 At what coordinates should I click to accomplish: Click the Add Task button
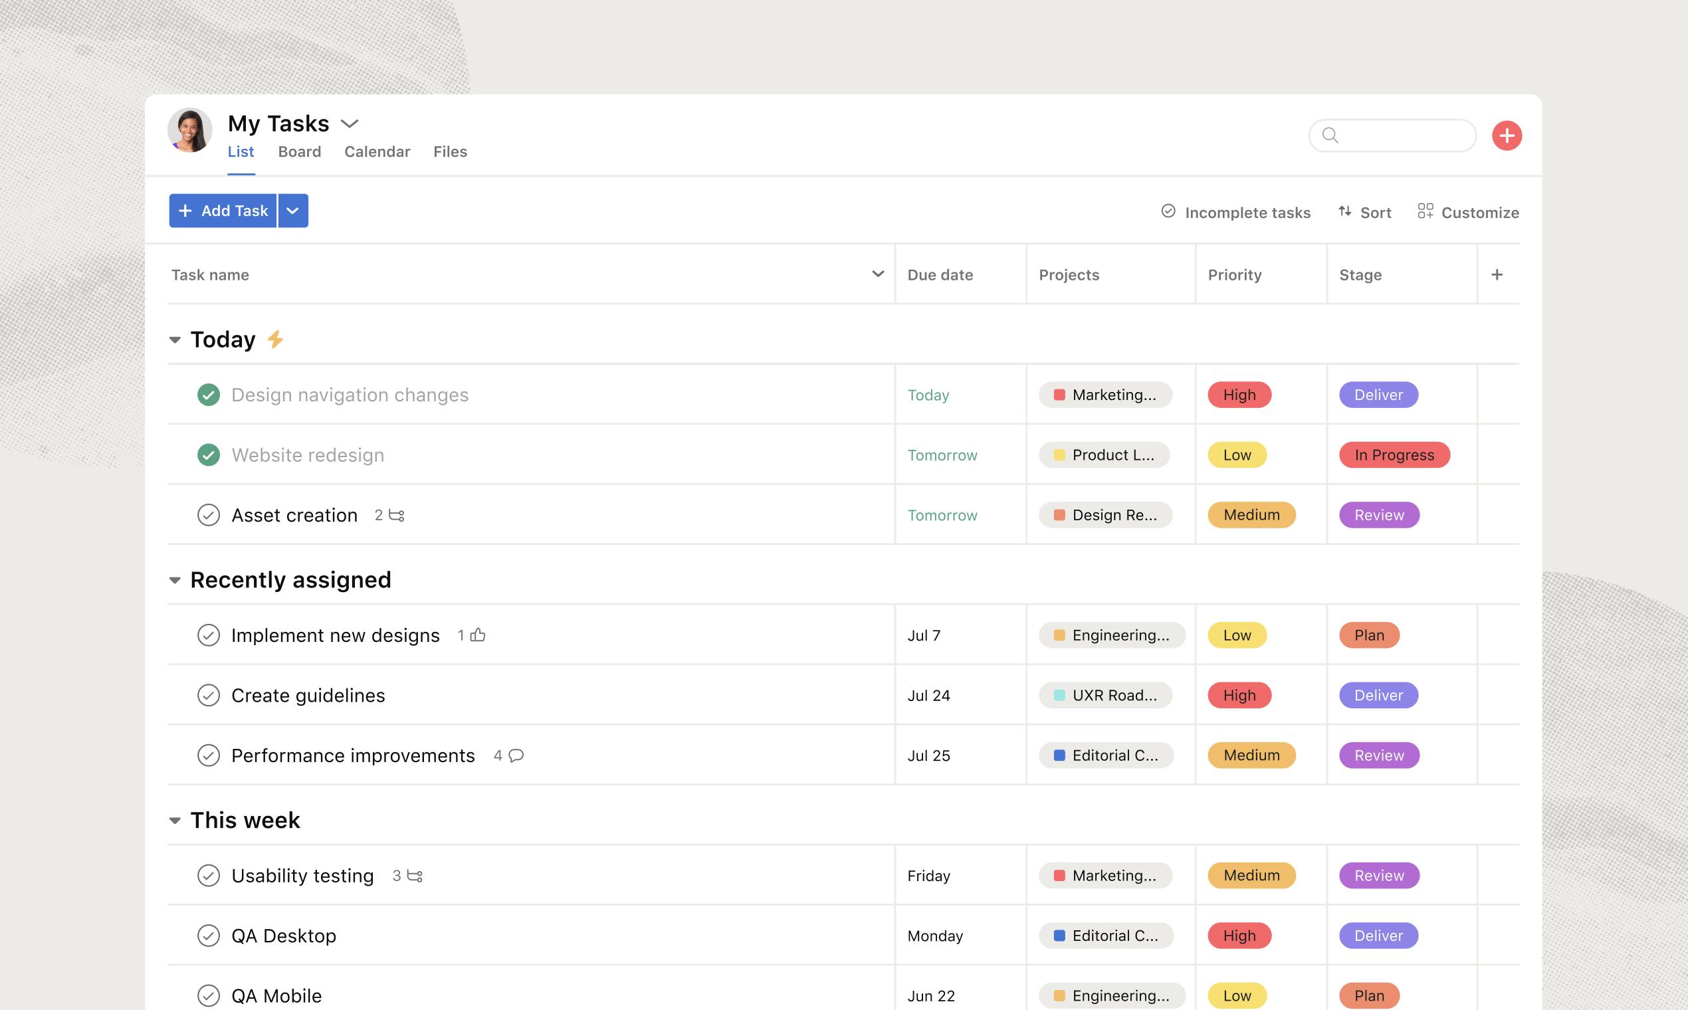click(223, 211)
